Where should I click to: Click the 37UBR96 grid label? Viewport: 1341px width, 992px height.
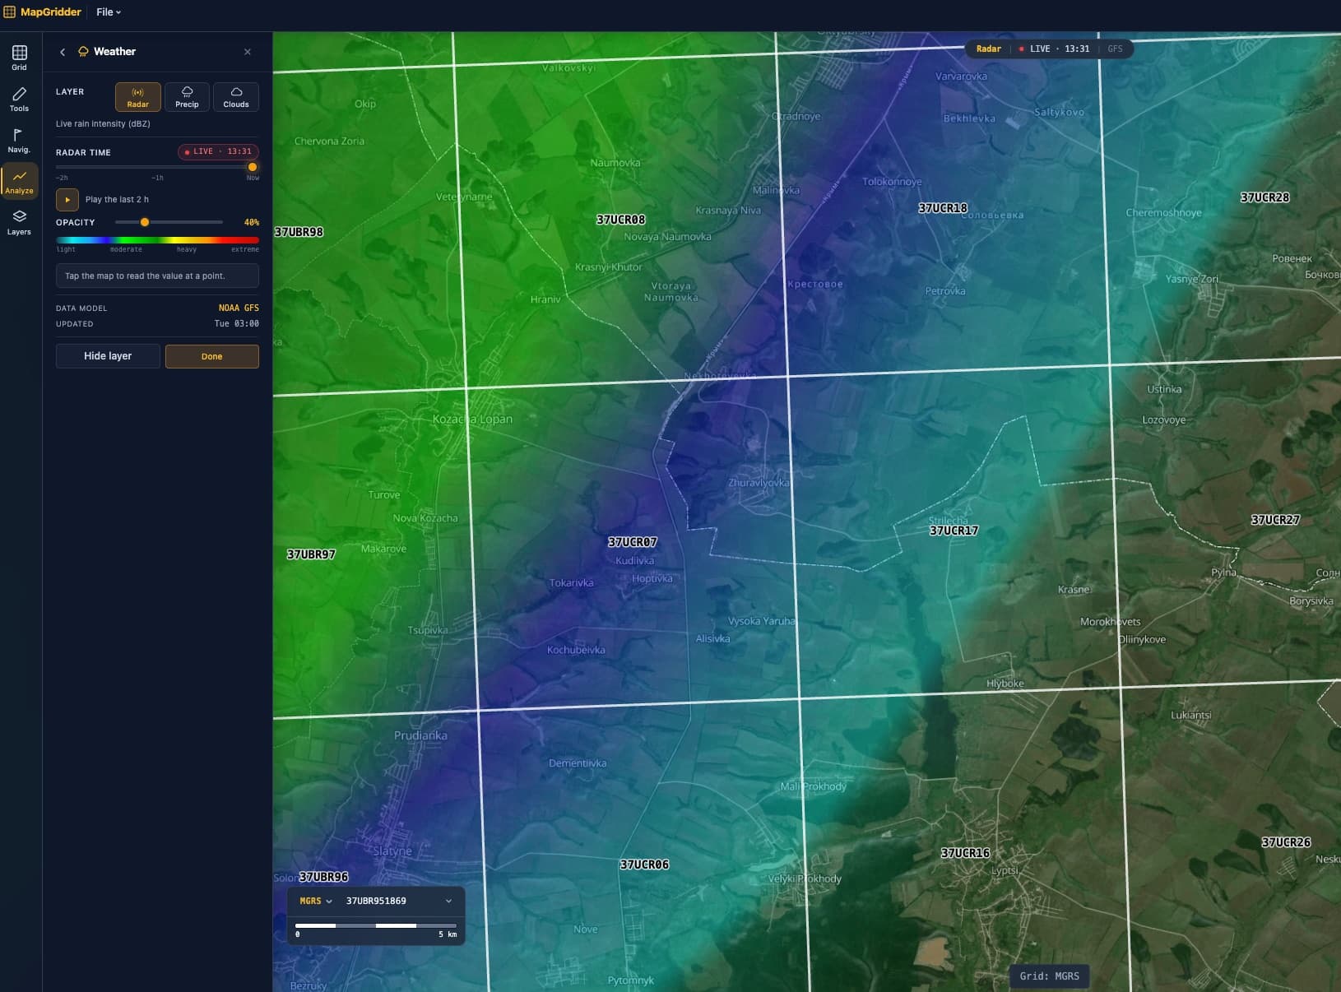click(324, 877)
